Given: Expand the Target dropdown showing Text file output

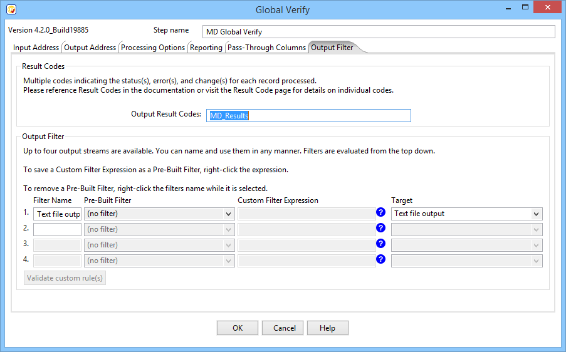Looking at the screenshot, I should point(466,214).
